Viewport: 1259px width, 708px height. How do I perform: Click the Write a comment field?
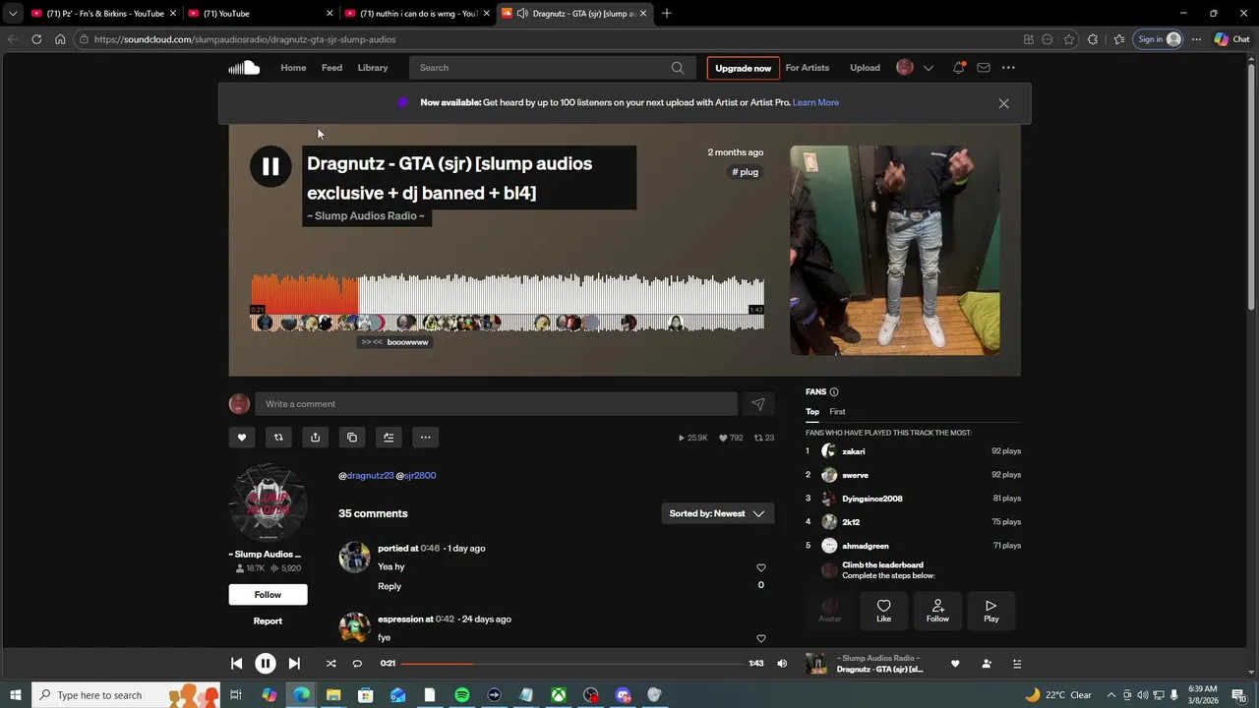(x=496, y=404)
